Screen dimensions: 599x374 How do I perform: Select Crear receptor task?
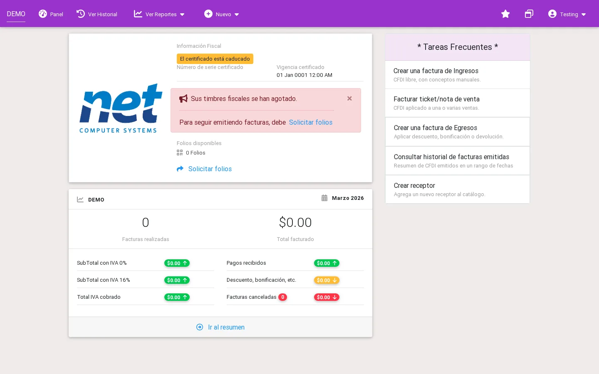coord(458,189)
